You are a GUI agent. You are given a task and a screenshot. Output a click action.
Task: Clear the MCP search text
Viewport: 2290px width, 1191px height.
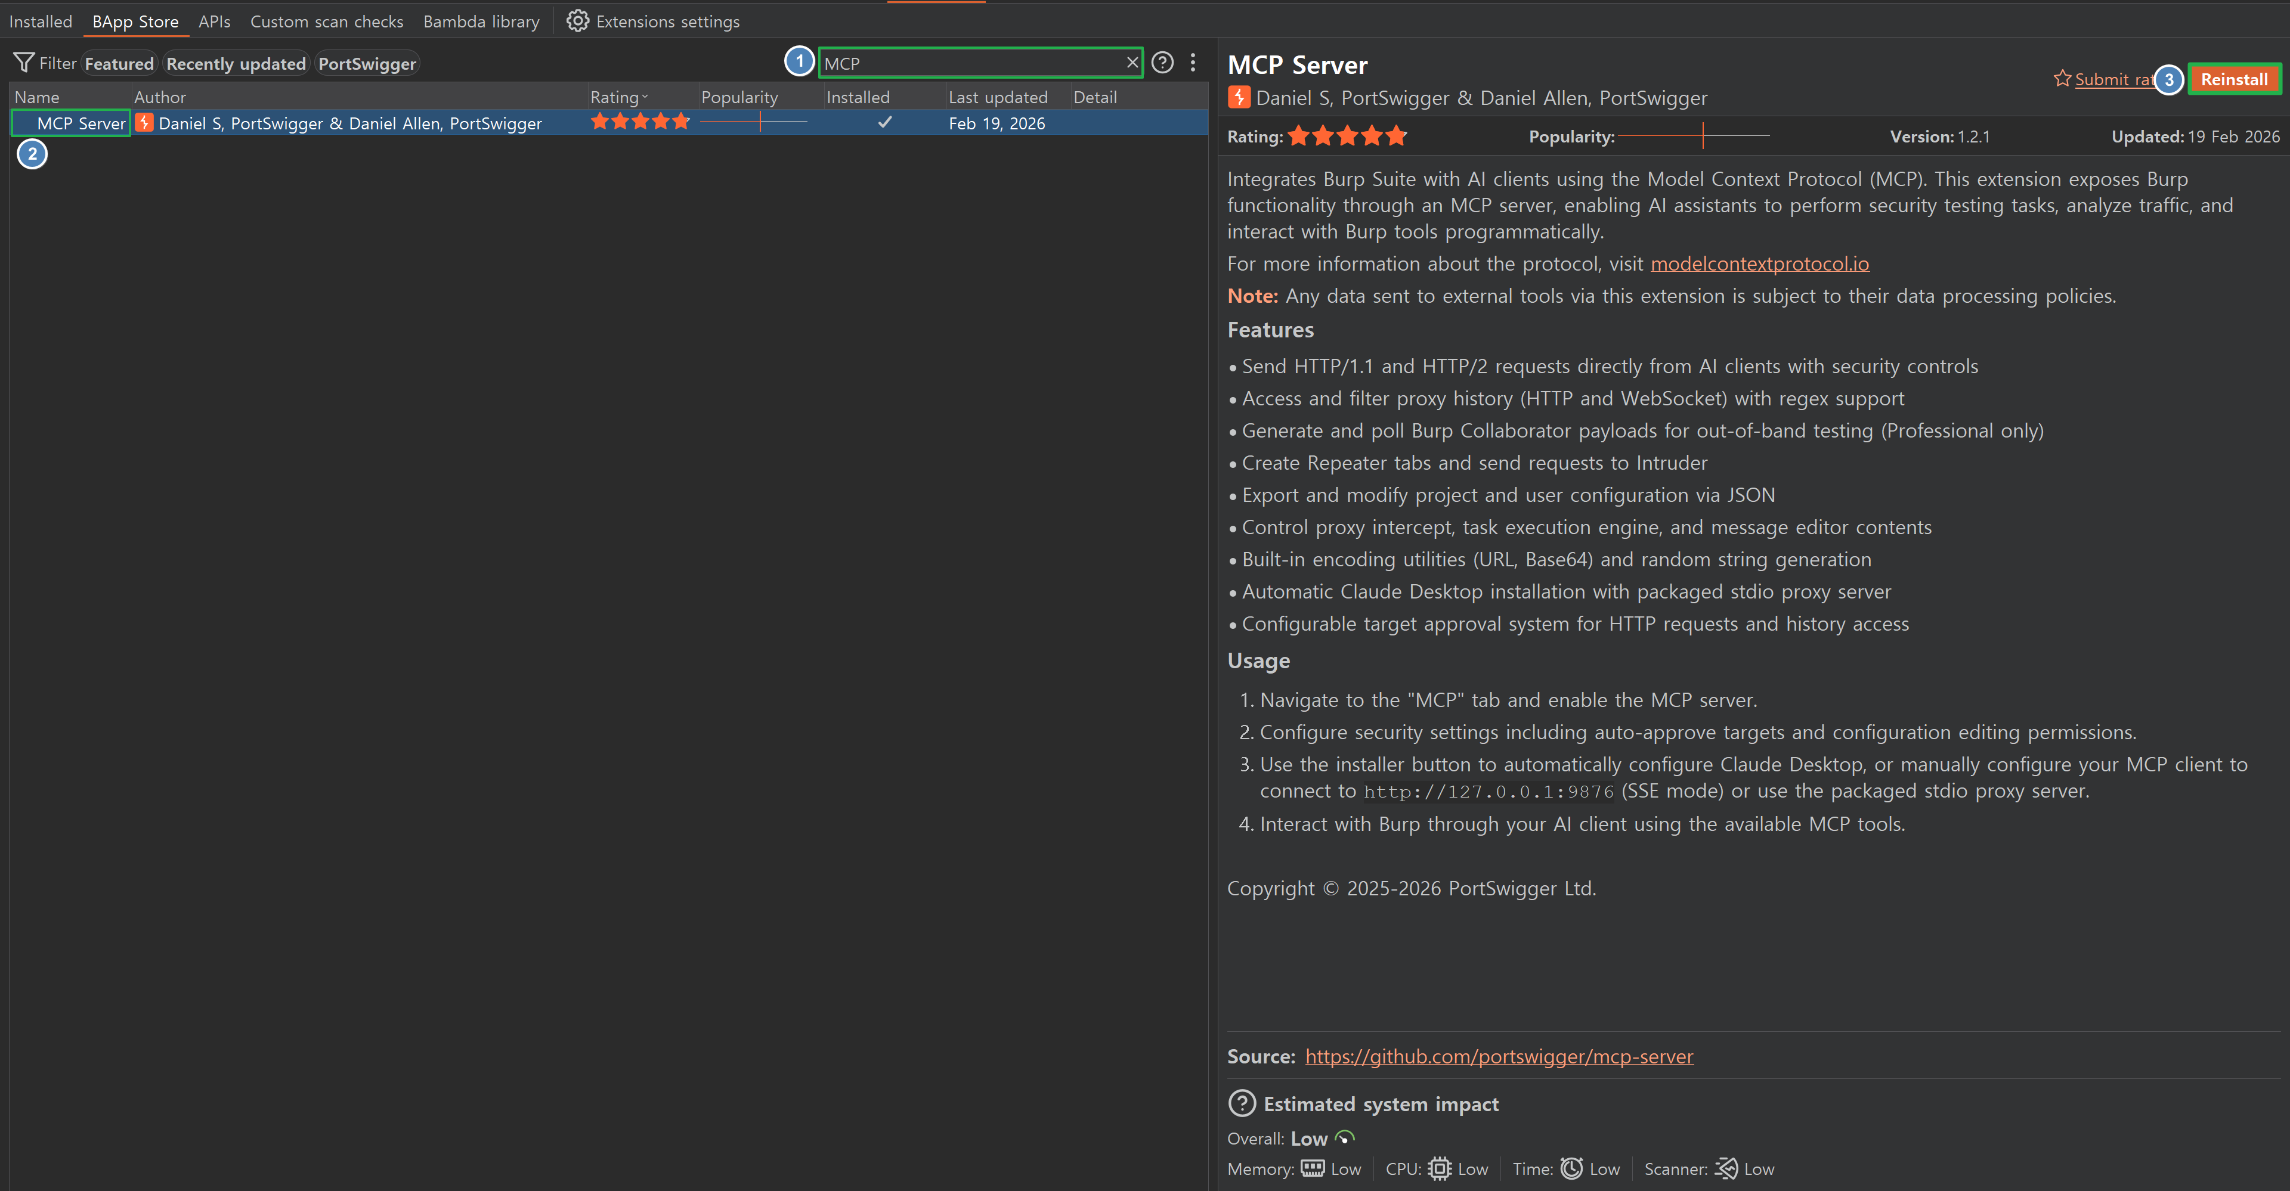1132,63
